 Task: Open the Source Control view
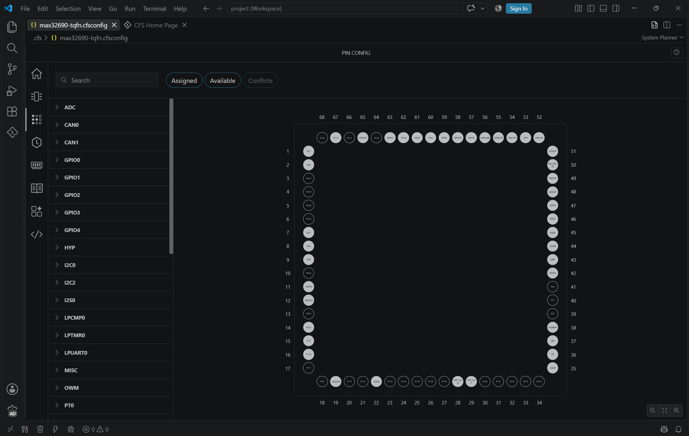12,69
